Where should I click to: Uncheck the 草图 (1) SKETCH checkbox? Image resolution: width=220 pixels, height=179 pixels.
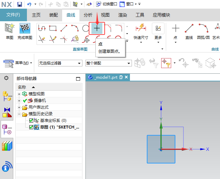click(31, 127)
